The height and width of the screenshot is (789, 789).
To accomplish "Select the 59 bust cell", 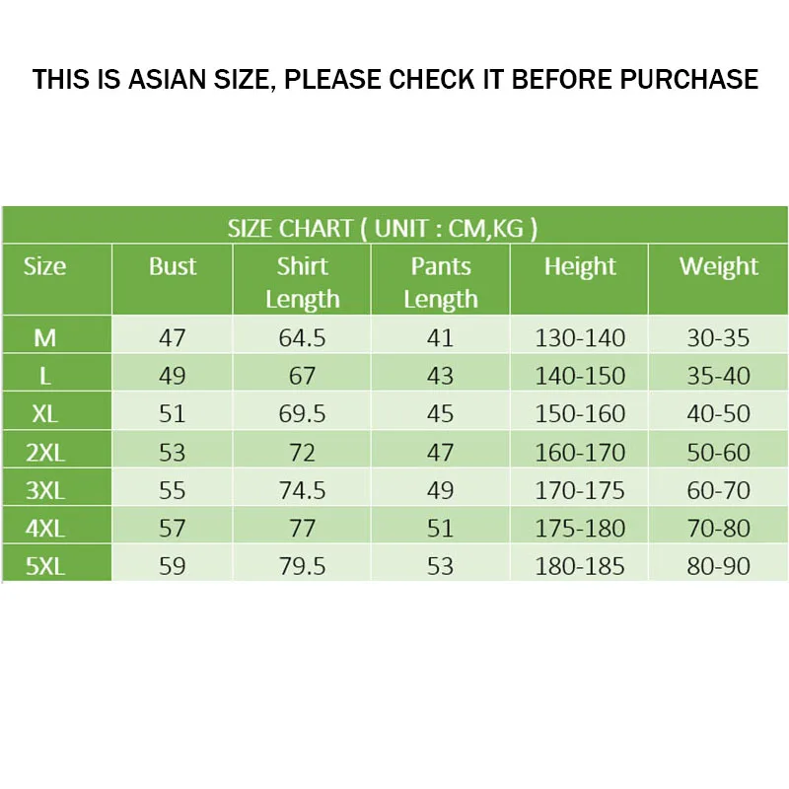I will pos(173,566).
